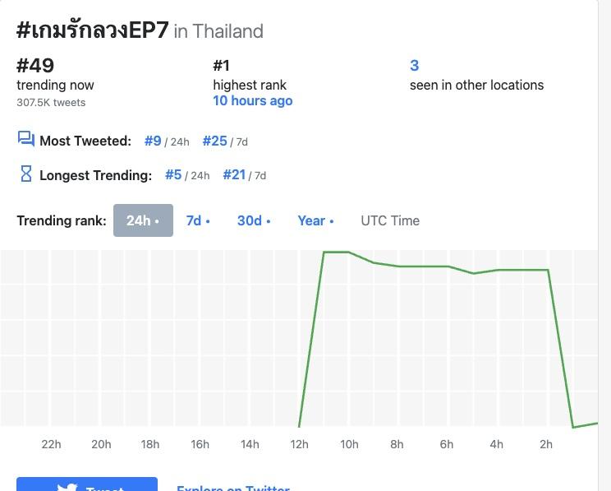Open the "3" other locations link

[415, 66]
